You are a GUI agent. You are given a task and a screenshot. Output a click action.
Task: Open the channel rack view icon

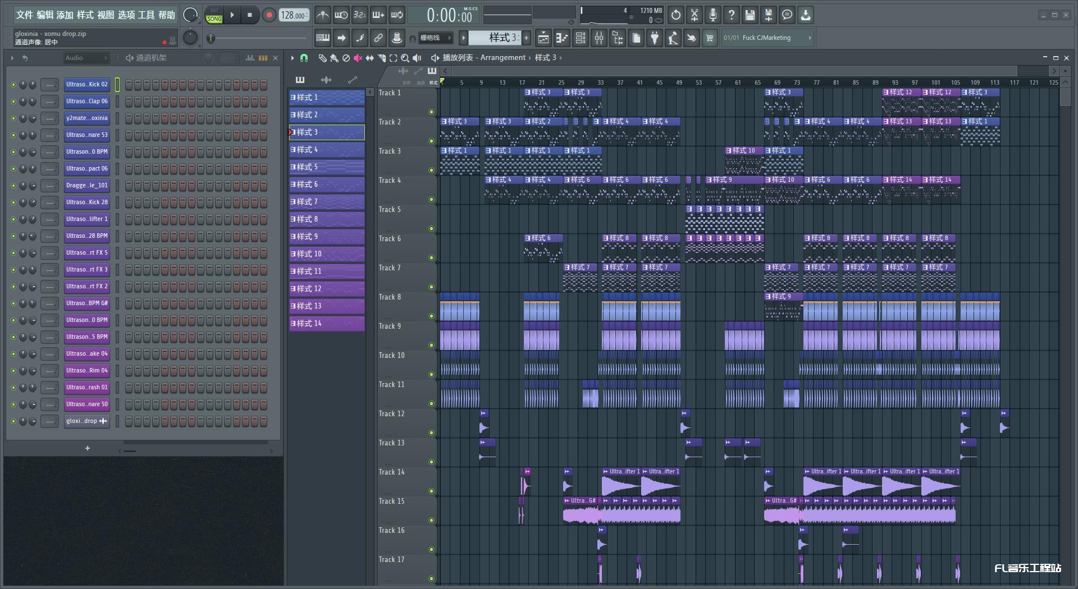point(581,38)
